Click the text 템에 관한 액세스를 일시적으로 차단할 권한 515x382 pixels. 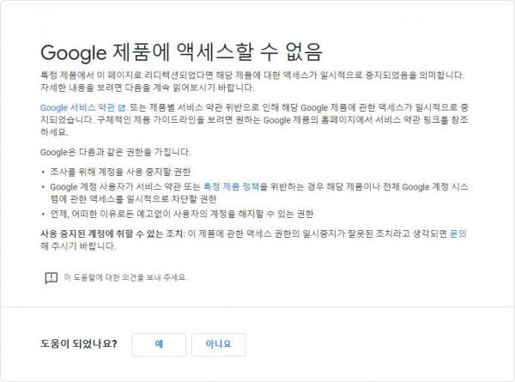pos(133,199)
